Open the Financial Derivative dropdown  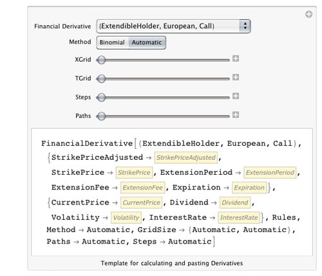coord(173,26)
